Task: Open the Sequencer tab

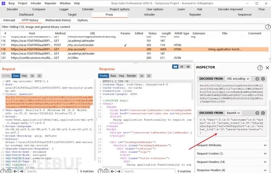Action: [245, 15]
